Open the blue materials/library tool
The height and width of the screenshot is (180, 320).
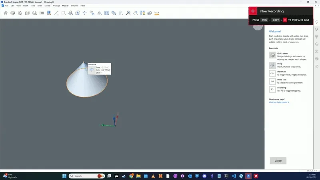[x=49, y=13]
